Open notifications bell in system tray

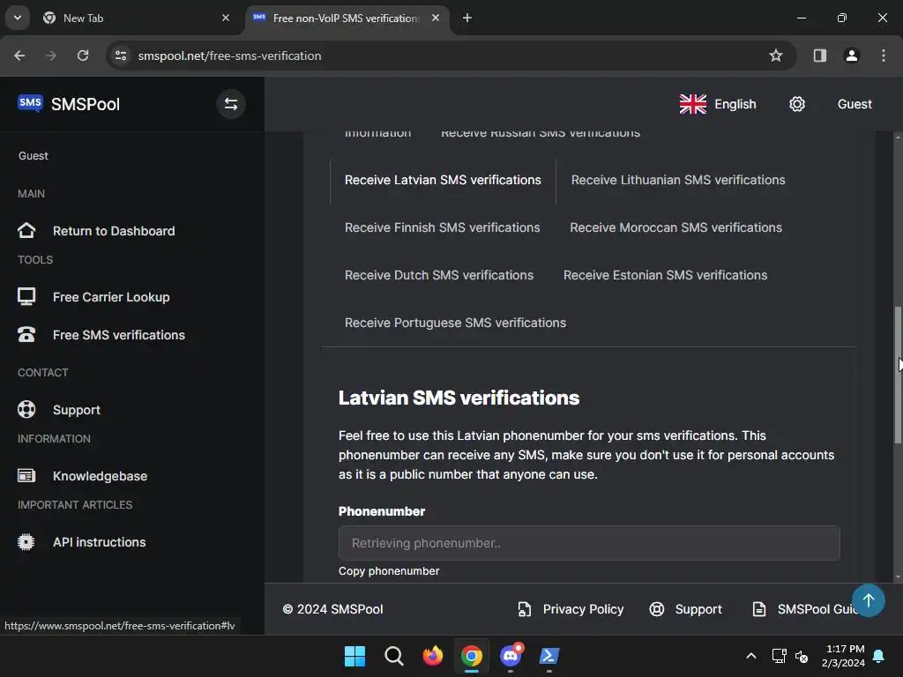(x=879, y=656)
